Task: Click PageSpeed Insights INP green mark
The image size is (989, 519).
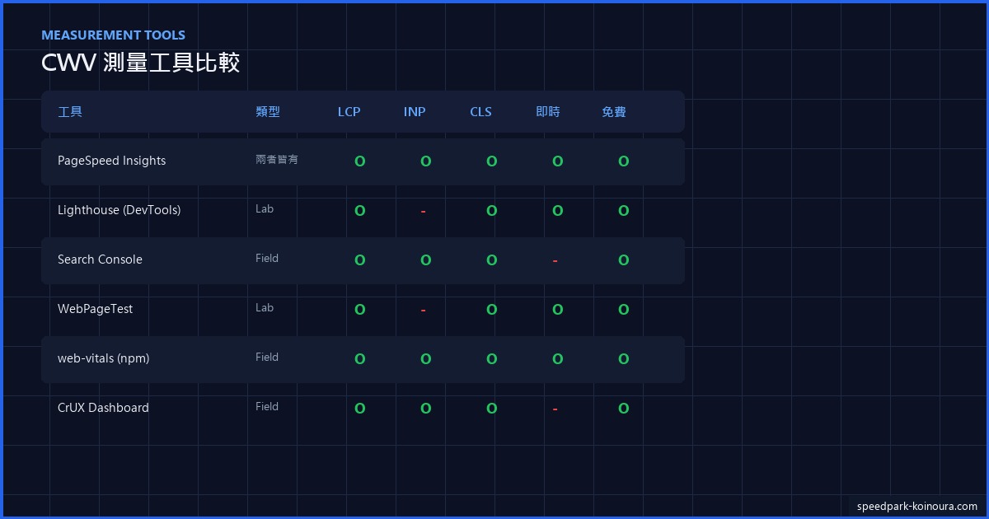Action: click(425, 161)
